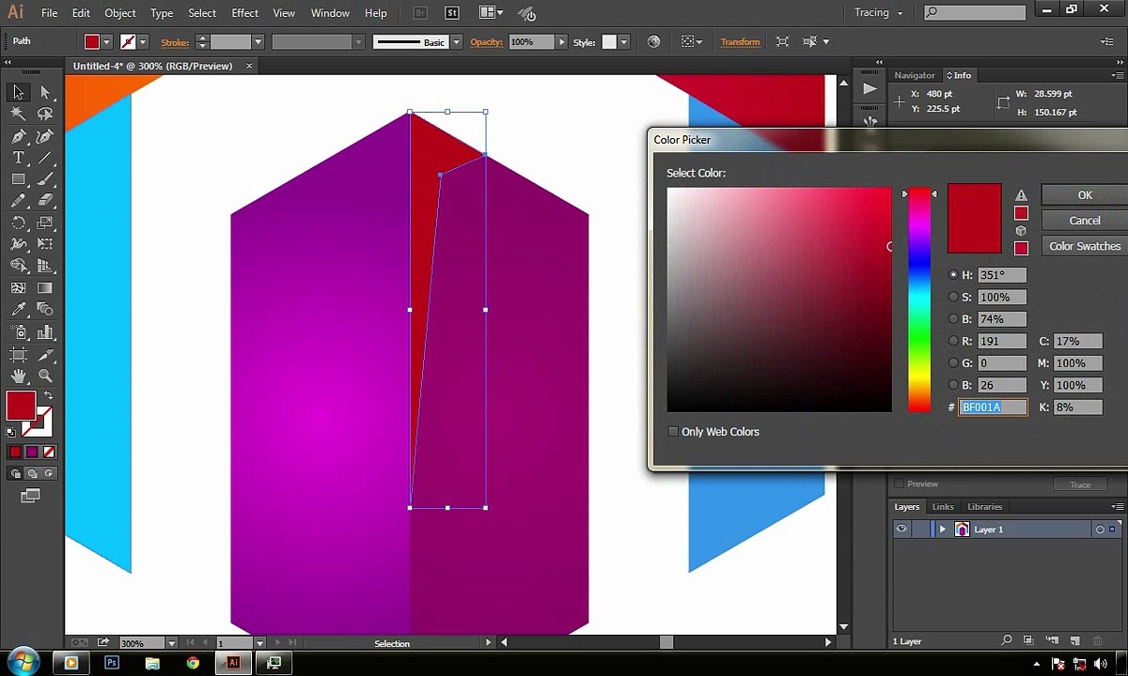Screen dimensions: 1128x676
Task: Open the Object menu
Action: [x=120, y=13]
